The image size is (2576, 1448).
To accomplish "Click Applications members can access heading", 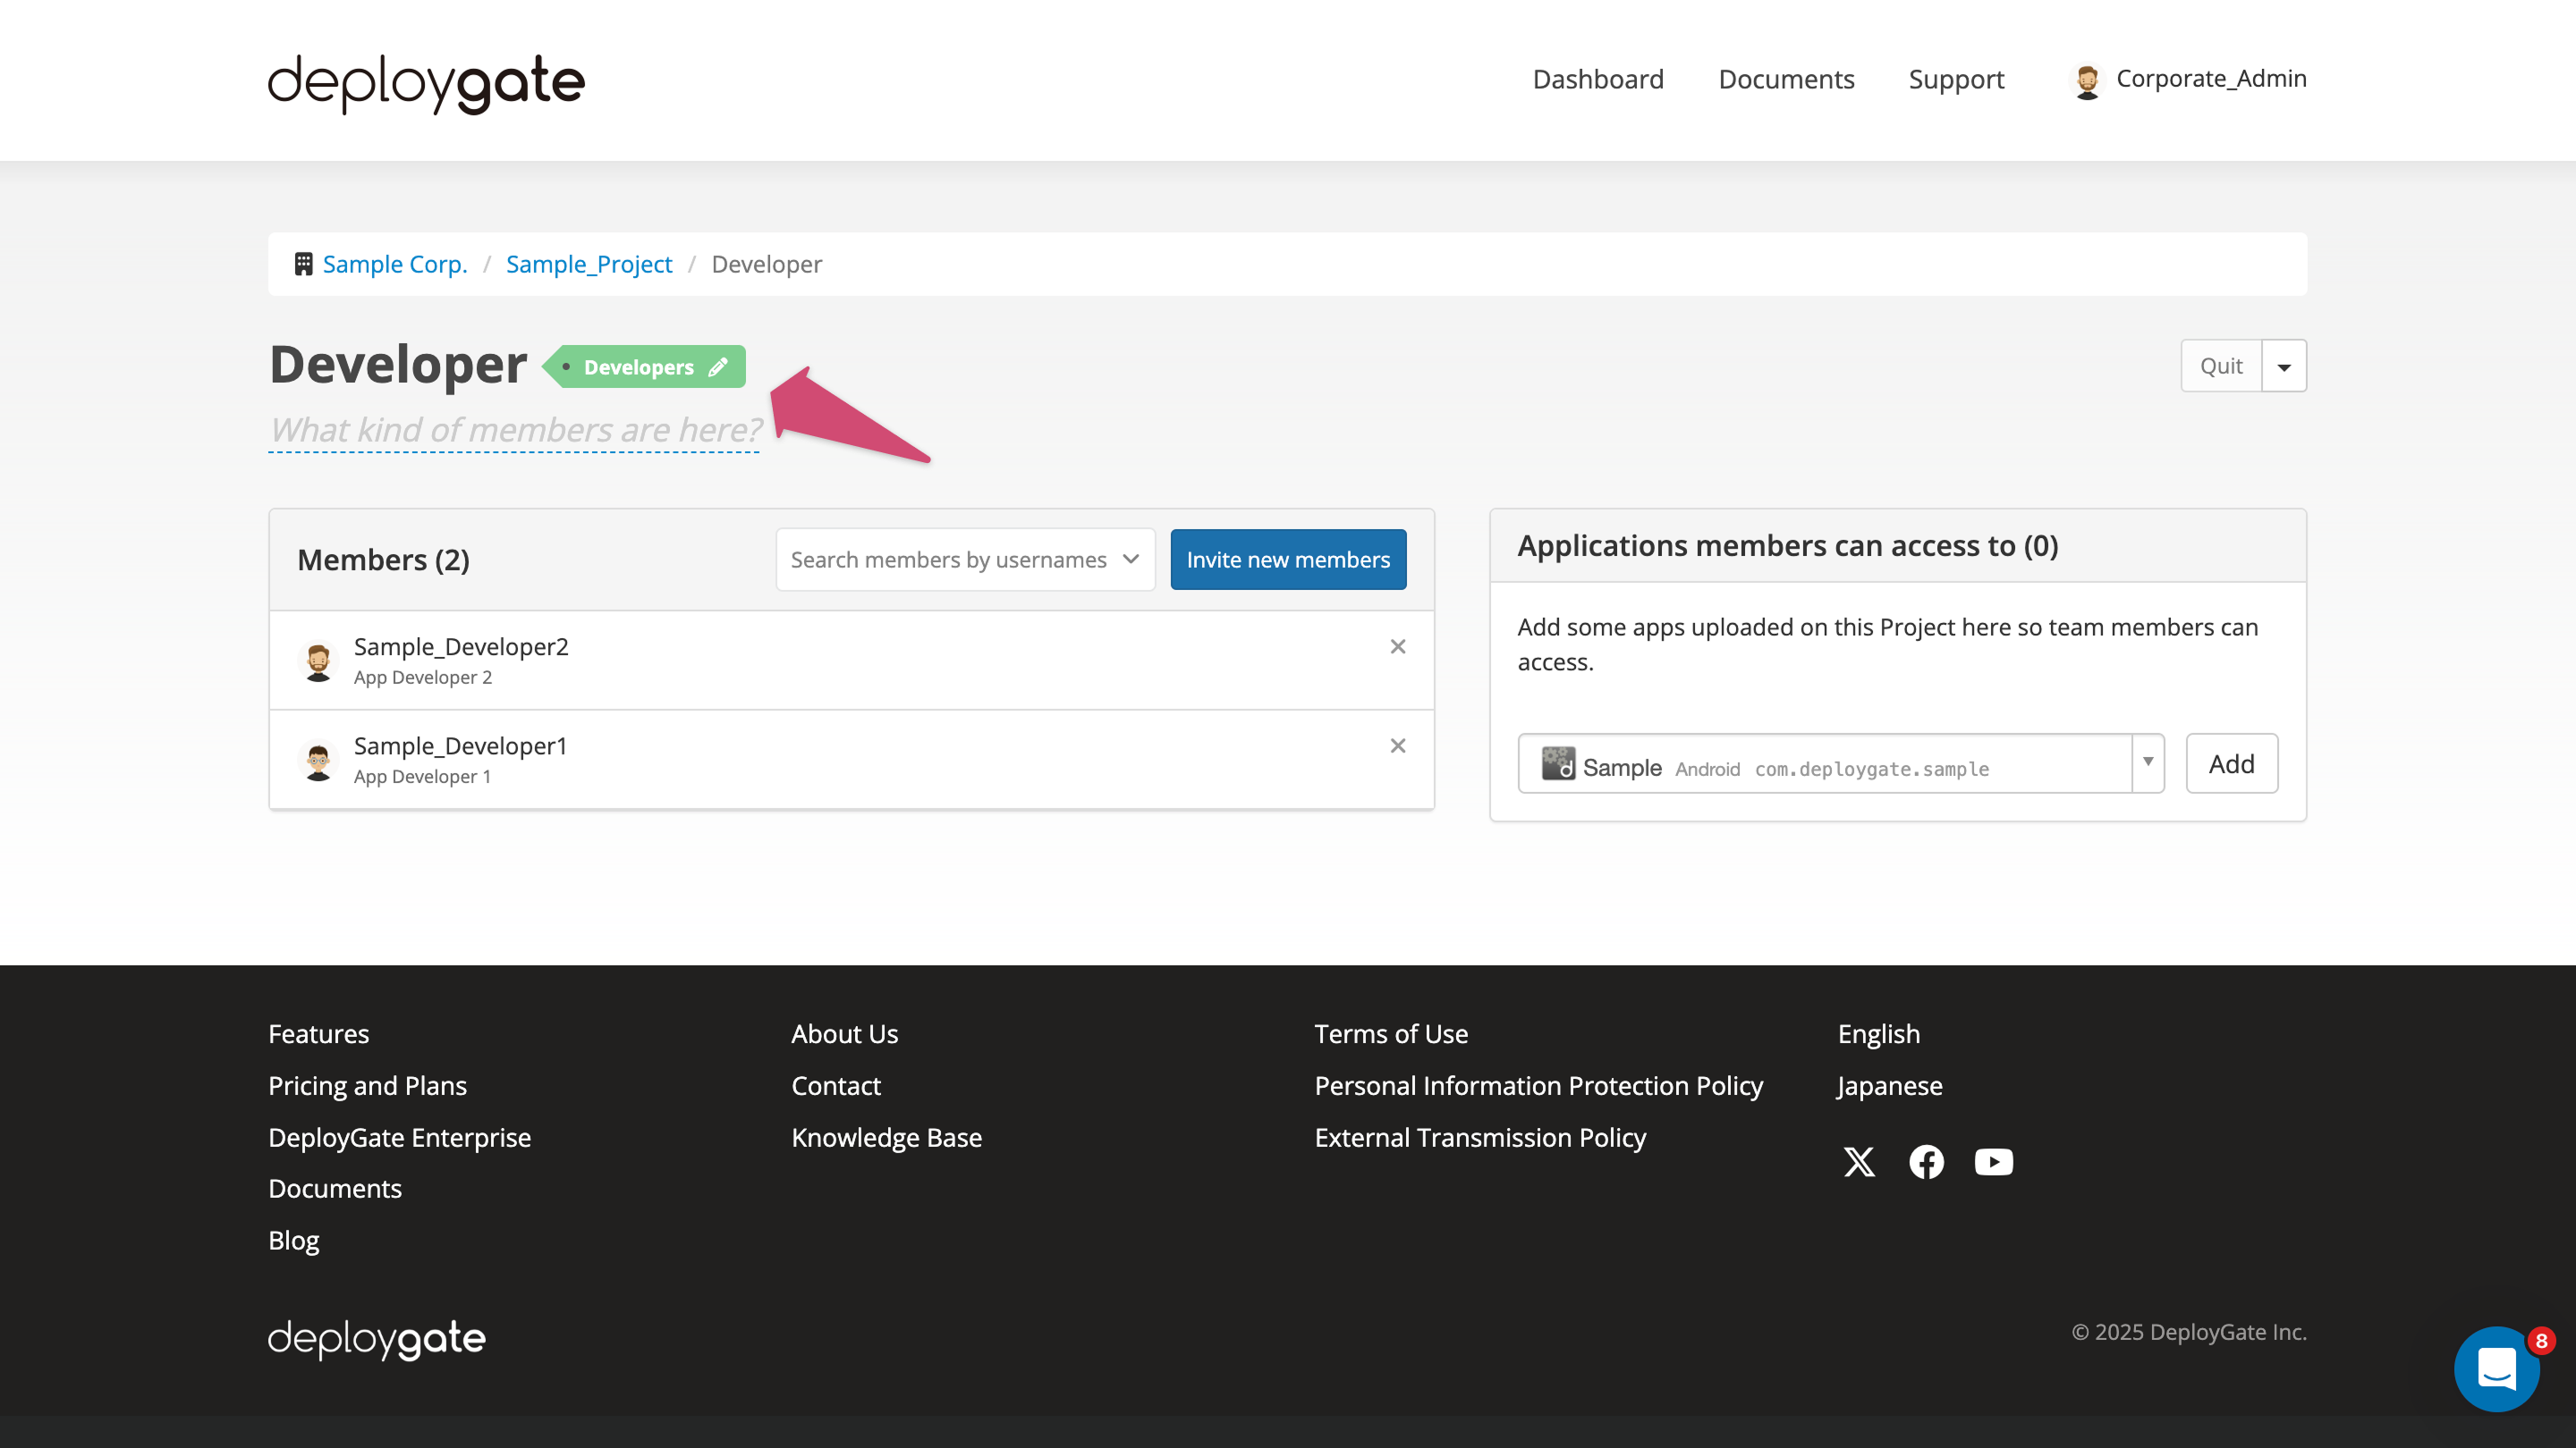I will pyautogui.click(x=1788, y=545).
